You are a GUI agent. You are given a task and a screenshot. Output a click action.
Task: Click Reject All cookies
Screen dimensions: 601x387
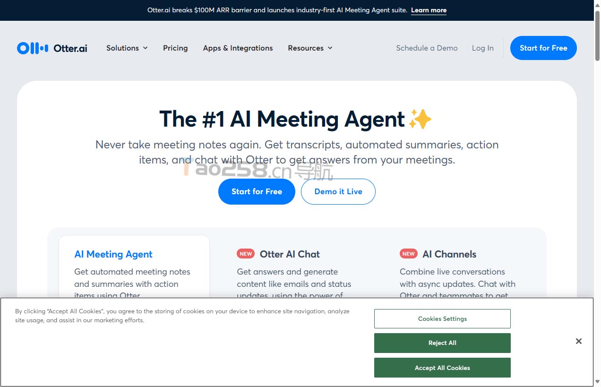[x=442, y=343]
